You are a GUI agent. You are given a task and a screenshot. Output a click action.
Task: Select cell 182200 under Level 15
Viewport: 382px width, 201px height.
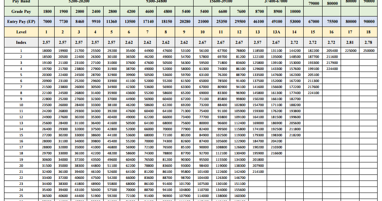[x=313, y=51]
